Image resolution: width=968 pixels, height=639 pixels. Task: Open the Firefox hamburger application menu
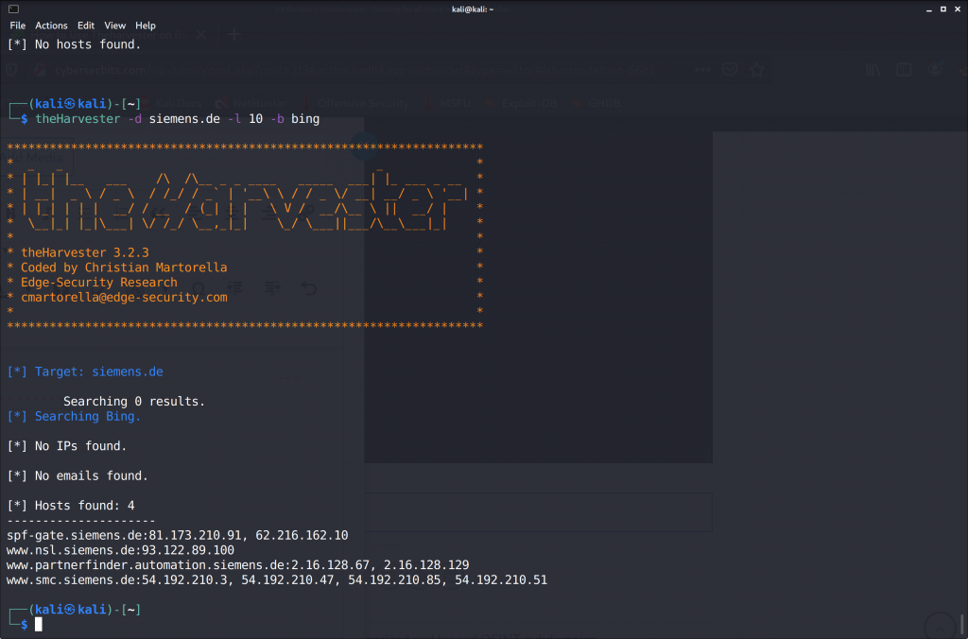[x=961, y=69]
